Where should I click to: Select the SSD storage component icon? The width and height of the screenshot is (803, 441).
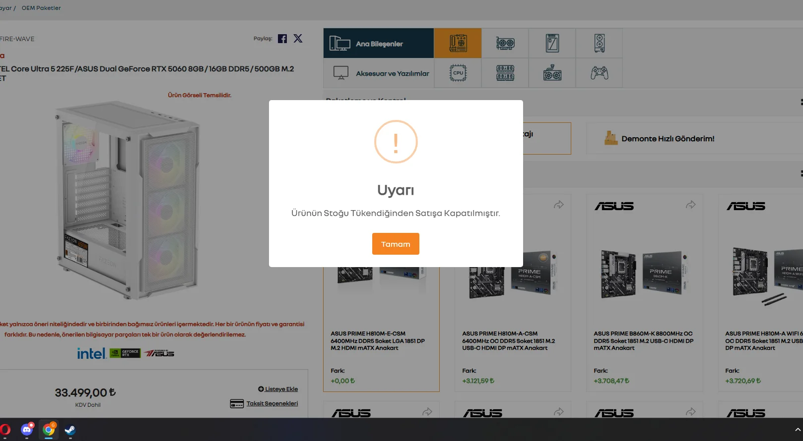pos(552,43)
